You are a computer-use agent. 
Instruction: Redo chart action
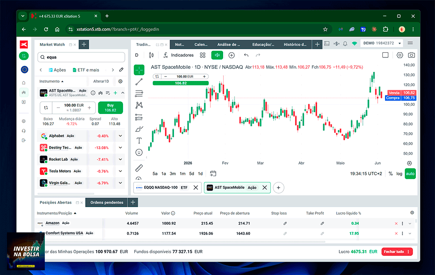coord(258,55)
